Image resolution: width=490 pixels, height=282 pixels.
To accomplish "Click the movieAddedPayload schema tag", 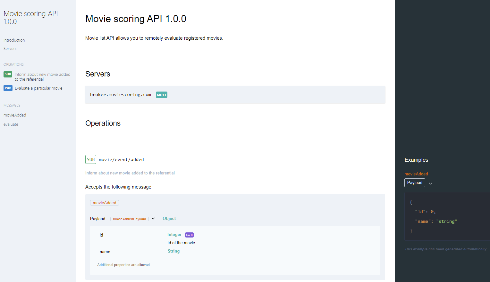I will point(129,219).
